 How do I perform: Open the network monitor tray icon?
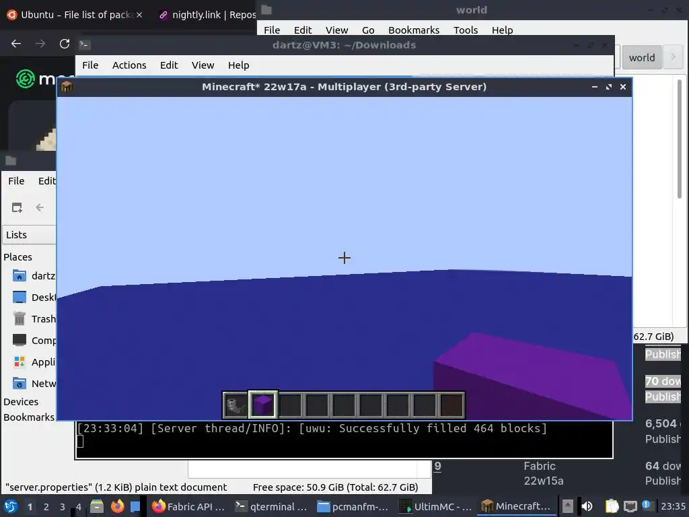[630, 506]
